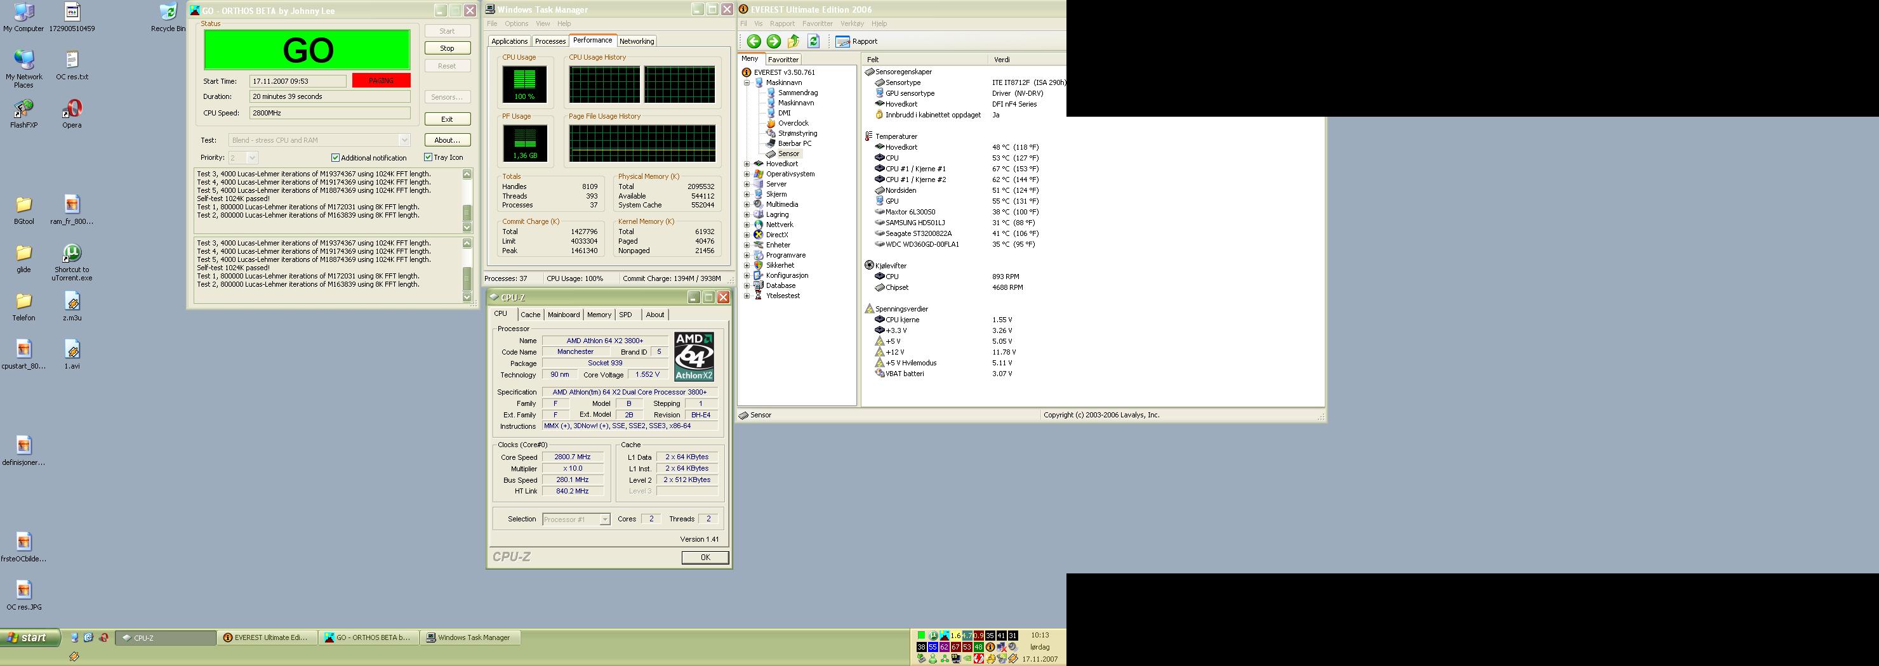This screenshot has height=666, width=1879.
Task: Open the BGtool folder on desktop
Action: pos(23,211)
